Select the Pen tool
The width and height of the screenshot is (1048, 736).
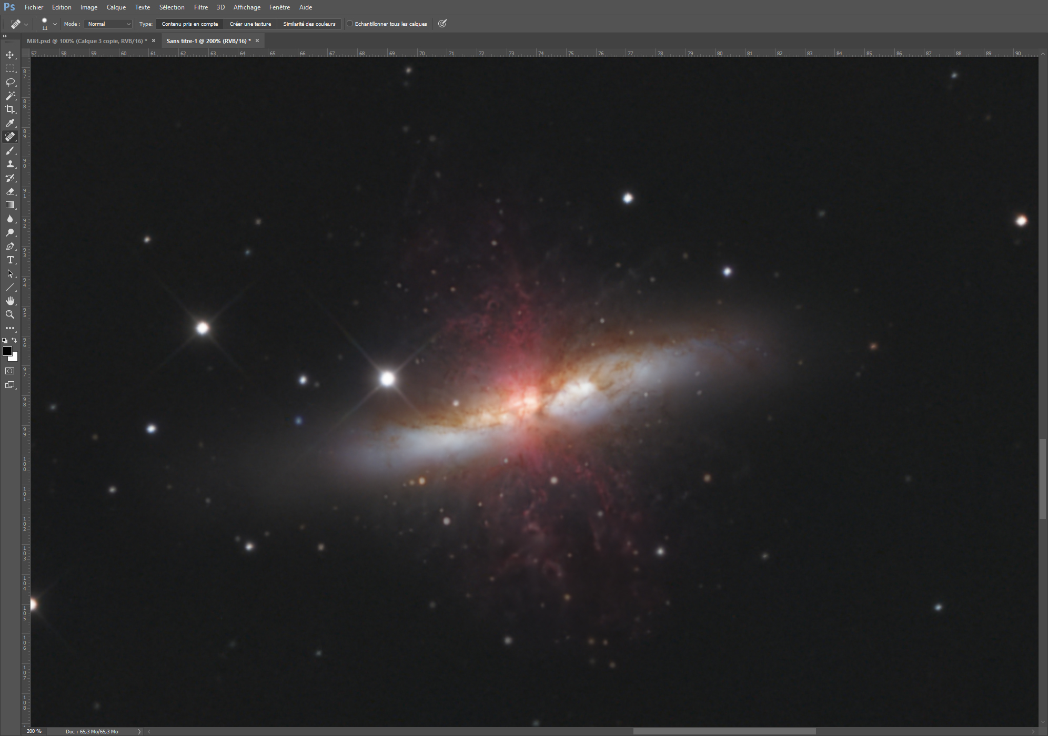(x=10, y=246)
